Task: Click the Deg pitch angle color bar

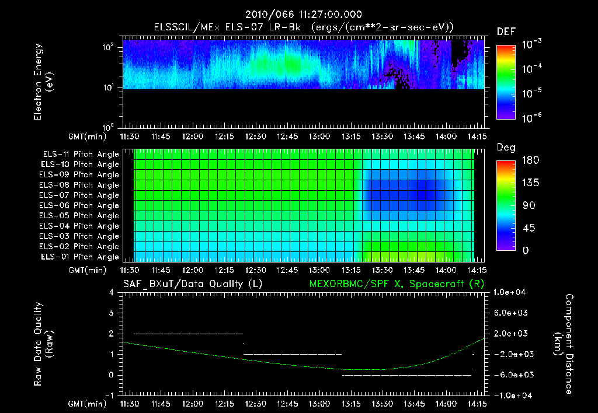Action: pyautogui.click(x=506, y=205)
